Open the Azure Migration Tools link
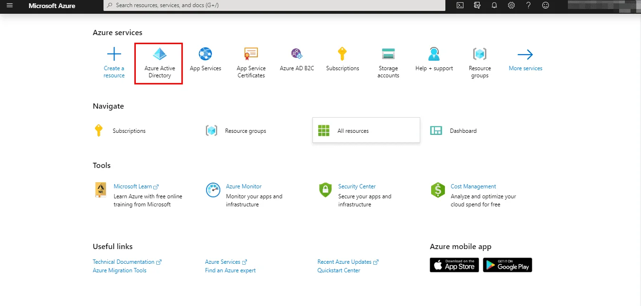 point(120,270)
